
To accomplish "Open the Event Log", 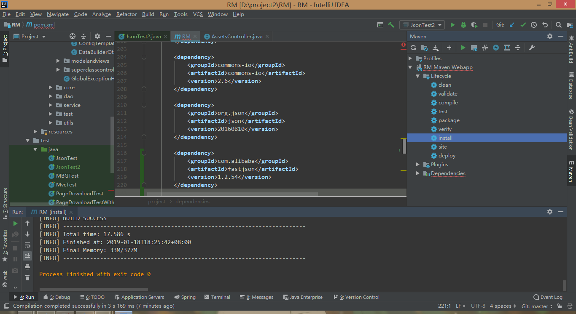I will point(548,297).
